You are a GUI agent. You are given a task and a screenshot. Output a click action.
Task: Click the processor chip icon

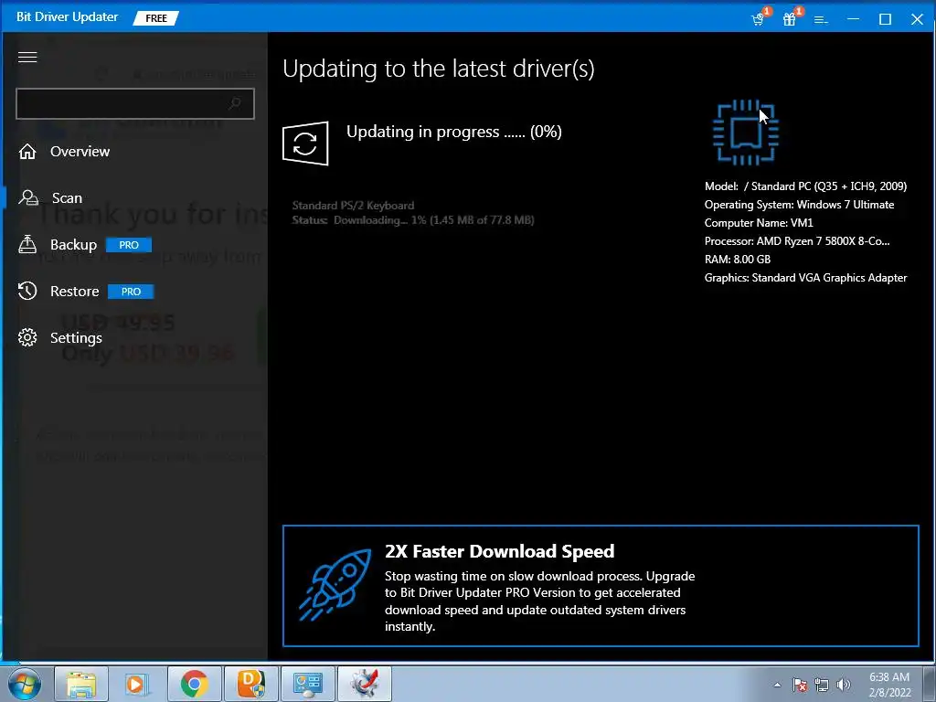746,133
